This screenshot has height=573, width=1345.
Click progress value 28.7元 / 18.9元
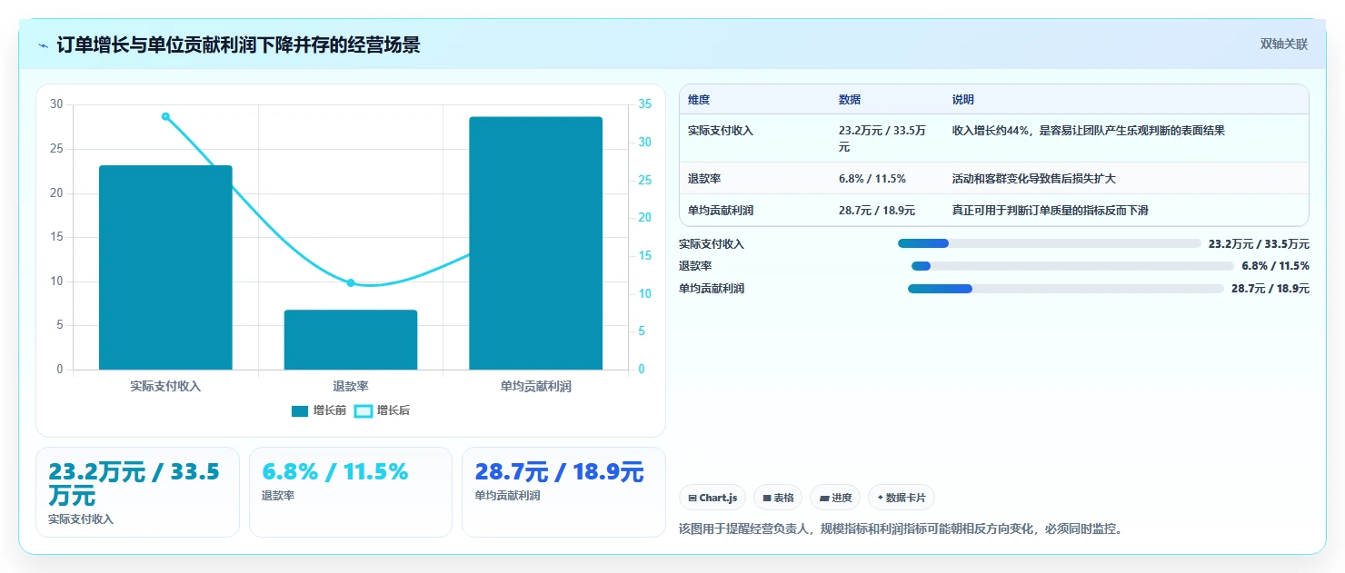1270,289
